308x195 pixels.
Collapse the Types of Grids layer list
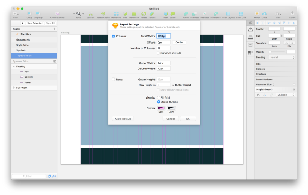54,61
